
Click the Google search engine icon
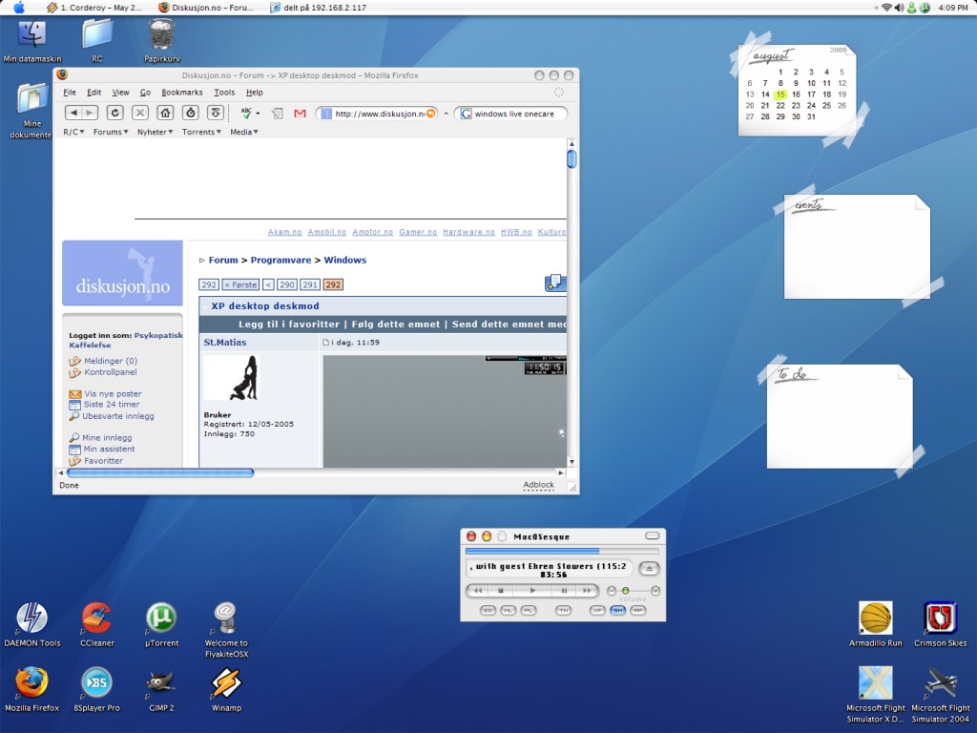[466, 114]
